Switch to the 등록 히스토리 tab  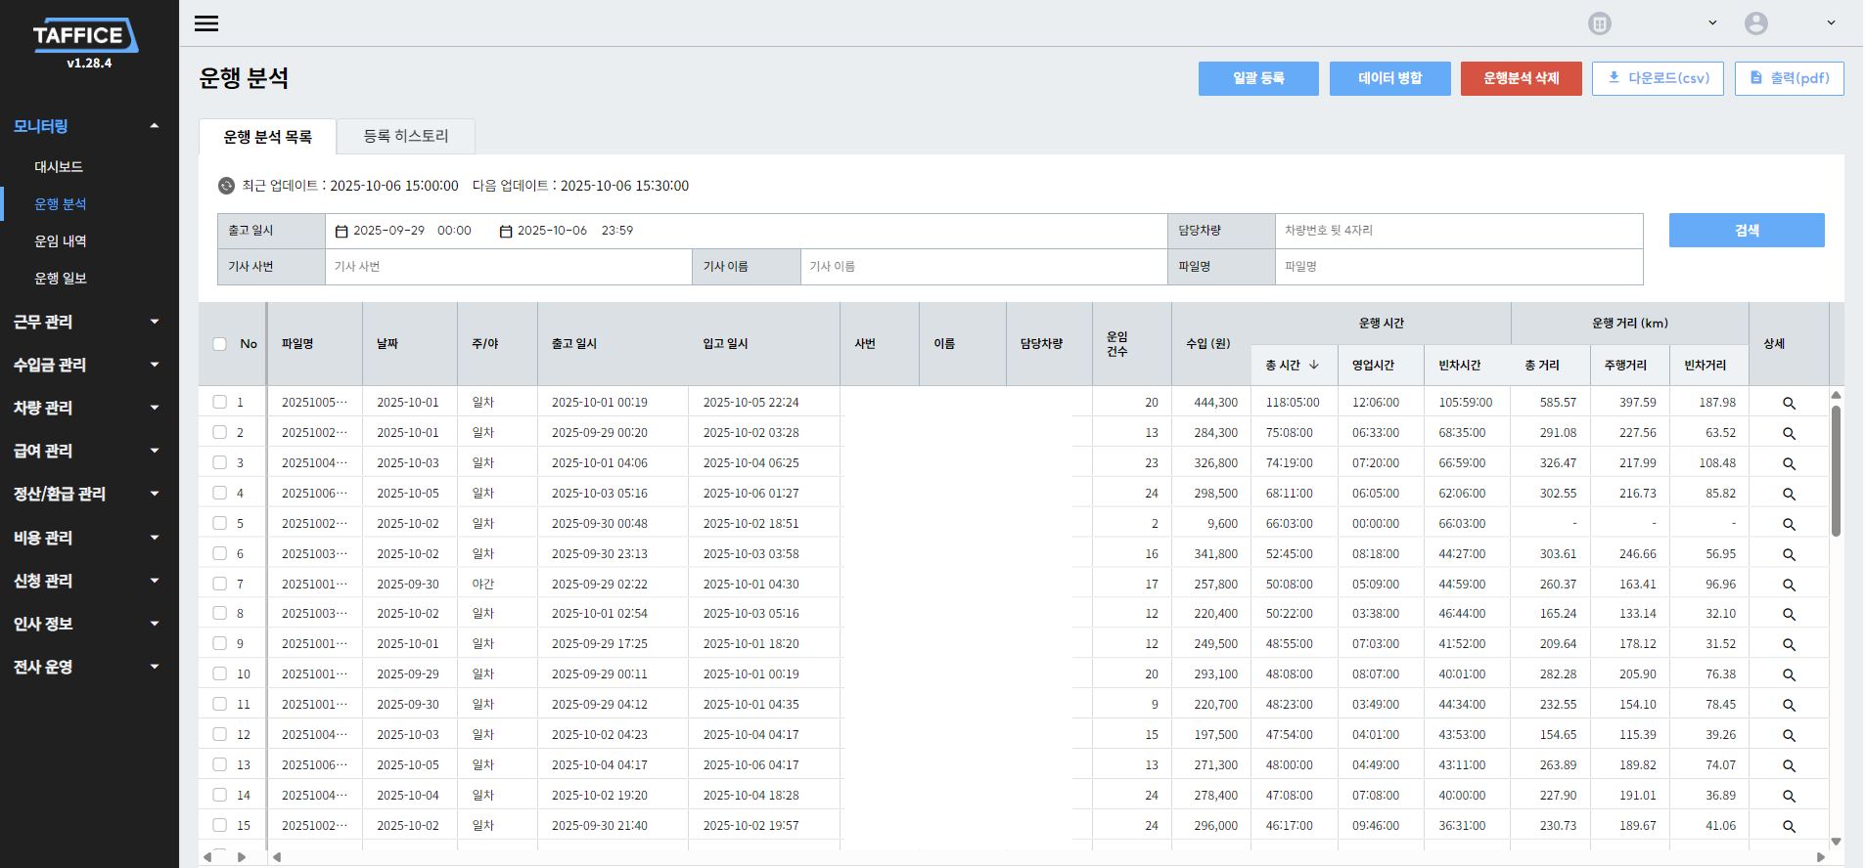click(405, 136)
